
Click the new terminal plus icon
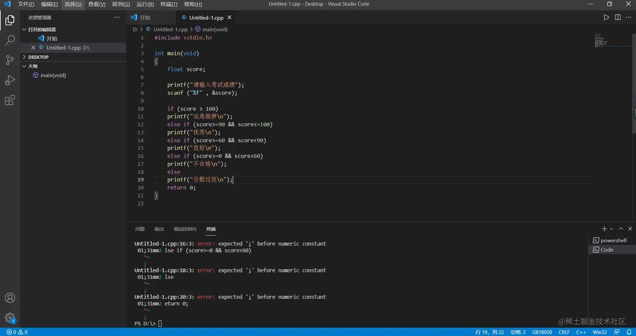click(x=604, y=229)
